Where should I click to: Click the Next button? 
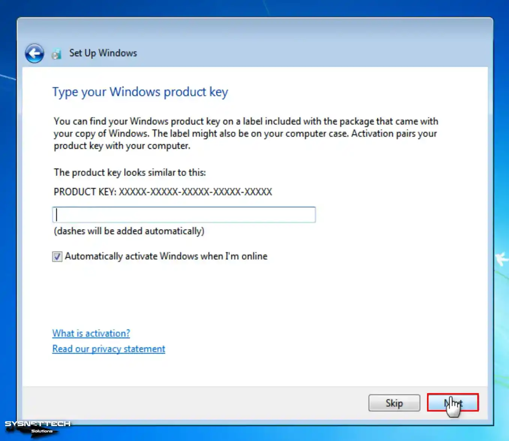(x=453, y=403)
